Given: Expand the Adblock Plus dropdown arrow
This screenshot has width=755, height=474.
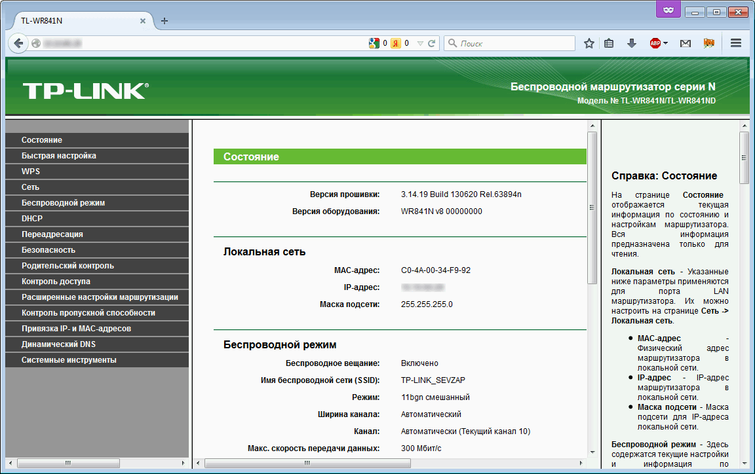Looking at the screenshot, I should pos(665,43).
